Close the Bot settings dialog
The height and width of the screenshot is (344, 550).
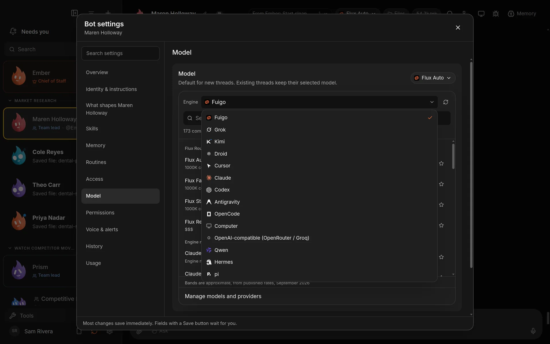(458, 28)
